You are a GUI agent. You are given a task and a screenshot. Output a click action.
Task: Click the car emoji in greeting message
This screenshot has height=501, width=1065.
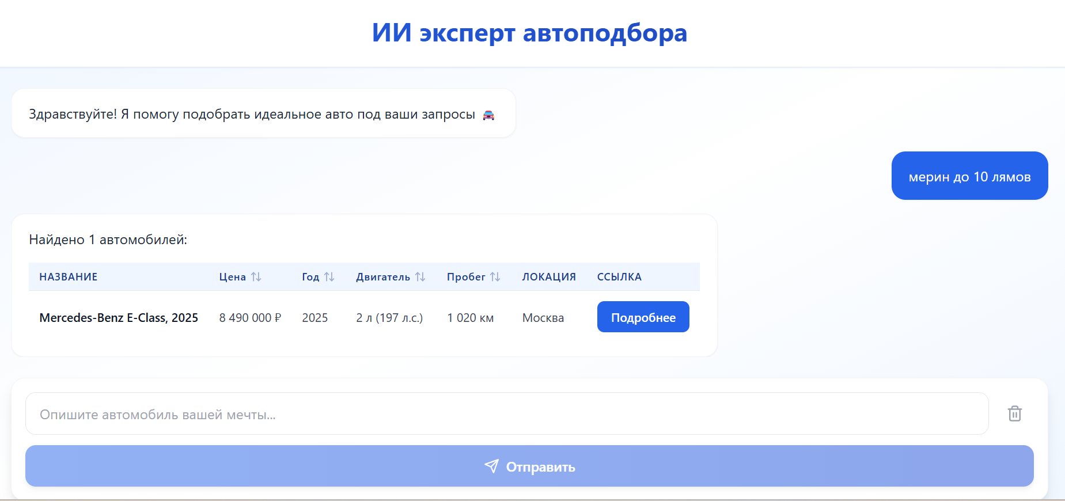point(488,115)
